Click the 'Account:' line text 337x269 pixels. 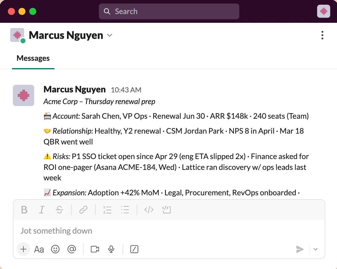[x=176, y=116]
